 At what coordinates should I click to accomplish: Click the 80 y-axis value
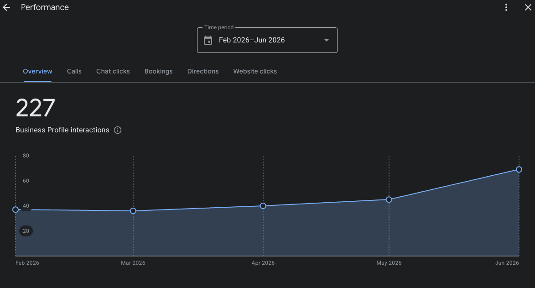click(x=26, y=156)
